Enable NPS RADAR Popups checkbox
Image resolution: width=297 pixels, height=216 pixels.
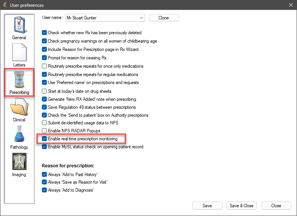(x=45, y=130)
